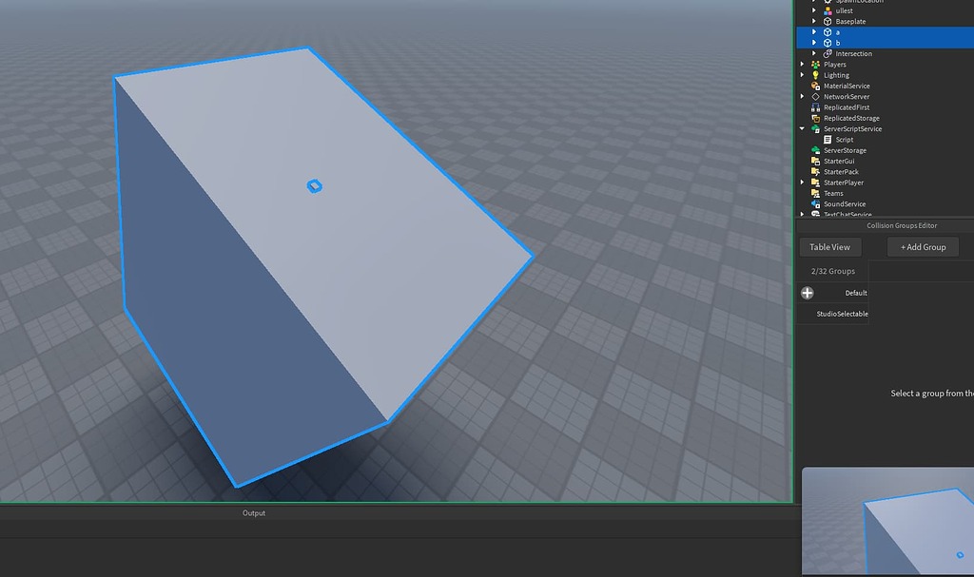The height and width of the screenshot is (577, 974).
Task: Expand the StarterPlayer tree item
Action: tap(802, 182)
